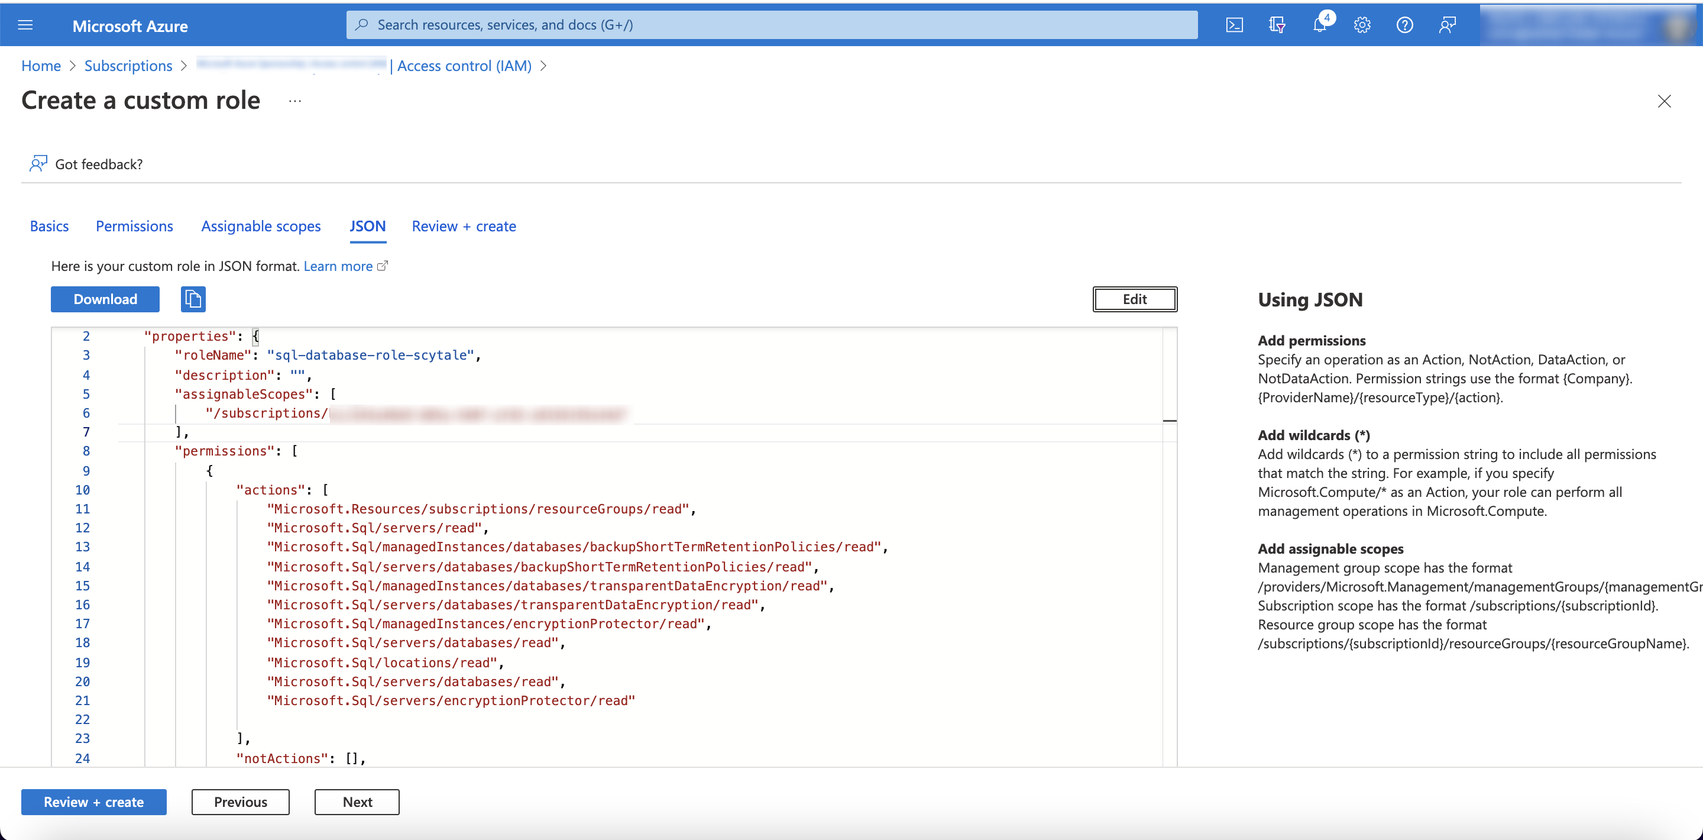Open the notifications bell
Screen dimensions: 1703x840
tap(1320, 25)
